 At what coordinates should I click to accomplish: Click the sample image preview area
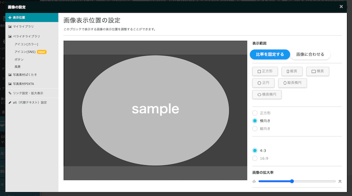click(155, 110)
